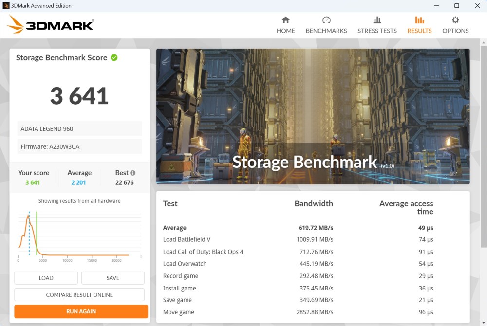Open Benchmarks via the gauge icon
This screenshot has height=326, width=487.
pos(326,20)
